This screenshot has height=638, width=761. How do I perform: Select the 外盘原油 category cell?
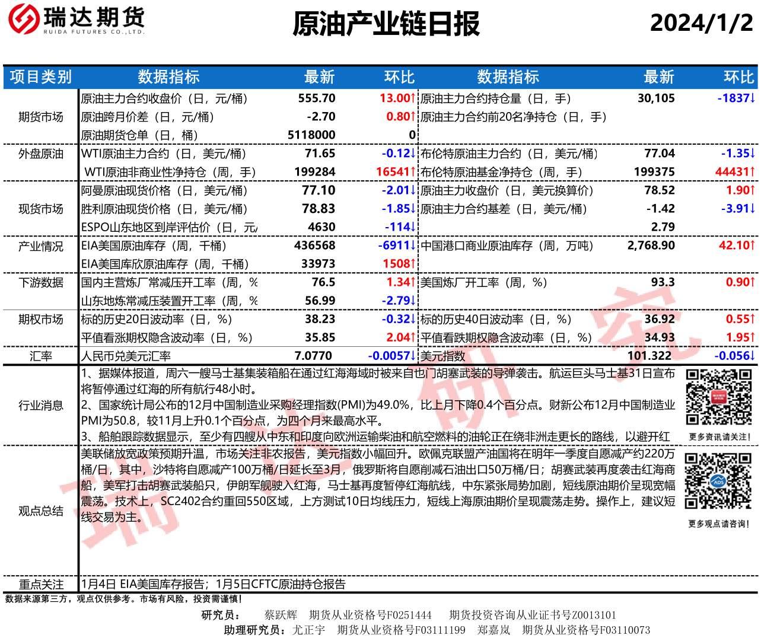pyautogui.click(x=40, y=154)
